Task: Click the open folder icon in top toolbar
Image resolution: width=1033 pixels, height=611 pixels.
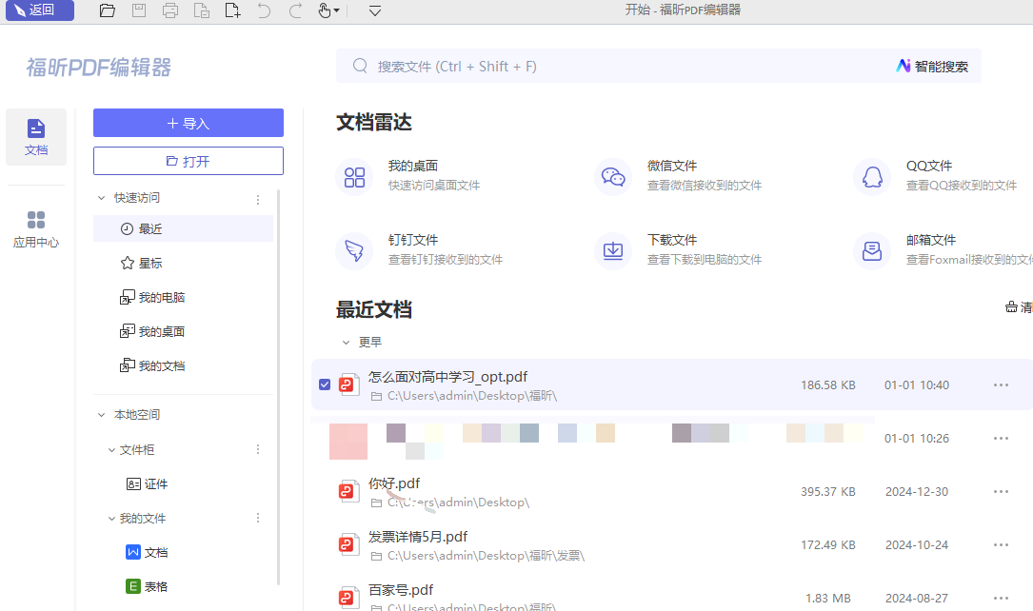Action: (108, 10)
